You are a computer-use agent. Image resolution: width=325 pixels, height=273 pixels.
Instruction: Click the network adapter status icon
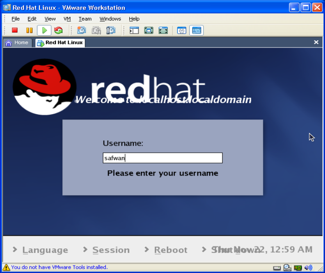298,268
